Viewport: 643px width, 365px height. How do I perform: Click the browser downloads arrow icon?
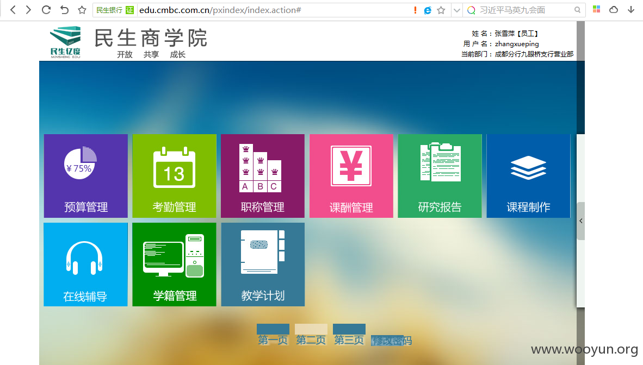pyautogui.click(x=631, y=9)
